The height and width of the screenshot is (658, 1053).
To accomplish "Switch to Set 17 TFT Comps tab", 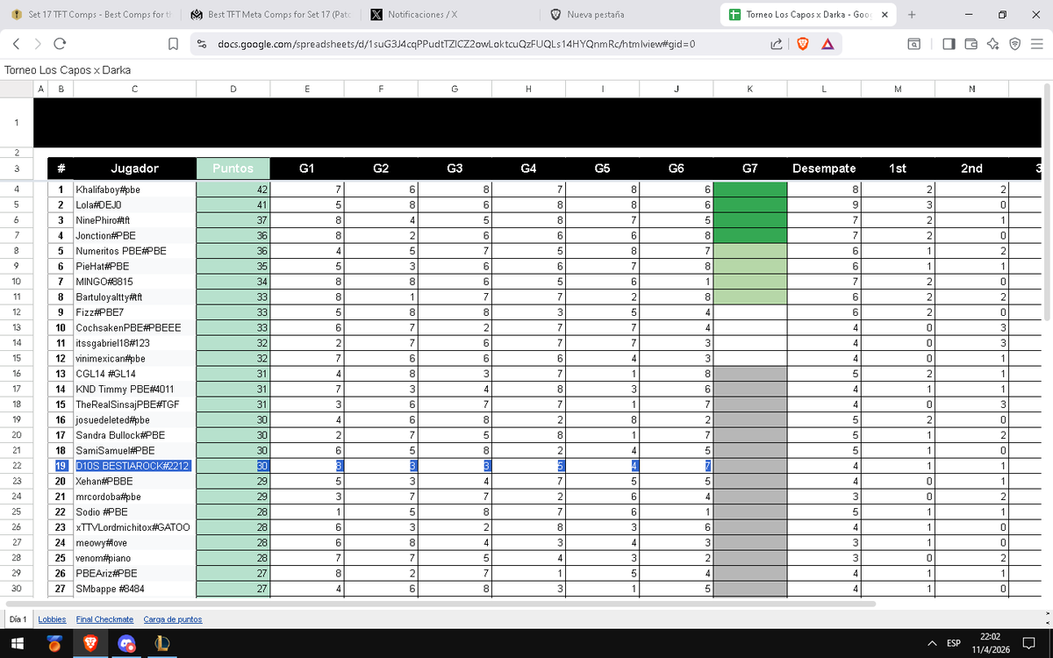I will pyautogui.click(x=92, y=15).
